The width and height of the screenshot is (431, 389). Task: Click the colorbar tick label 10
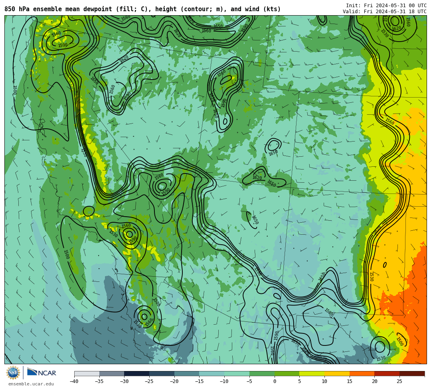click(324, 381)
